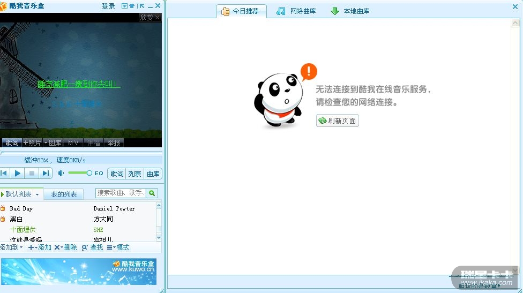Close the library panel with top-right X

click(515, 6)
